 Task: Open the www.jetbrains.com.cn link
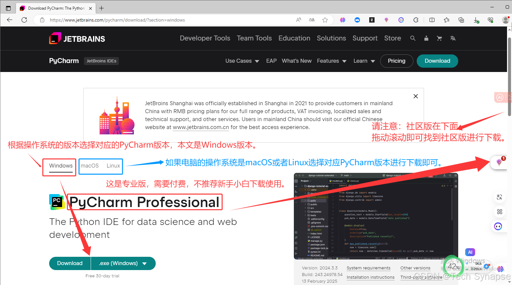tap(201, 127)
